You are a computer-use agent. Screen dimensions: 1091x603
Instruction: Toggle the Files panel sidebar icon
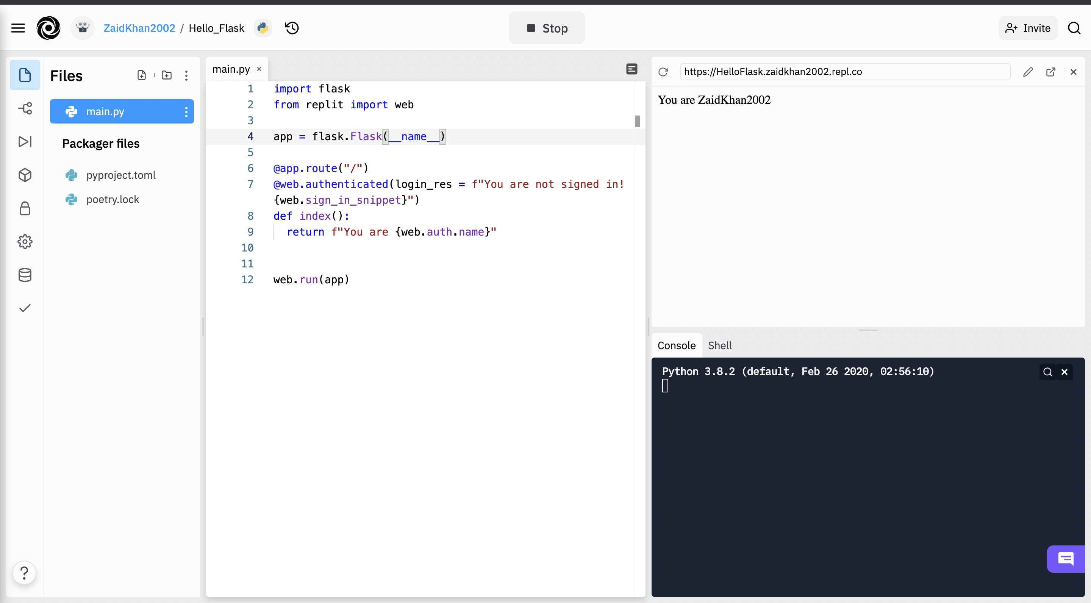coord(25,75)
